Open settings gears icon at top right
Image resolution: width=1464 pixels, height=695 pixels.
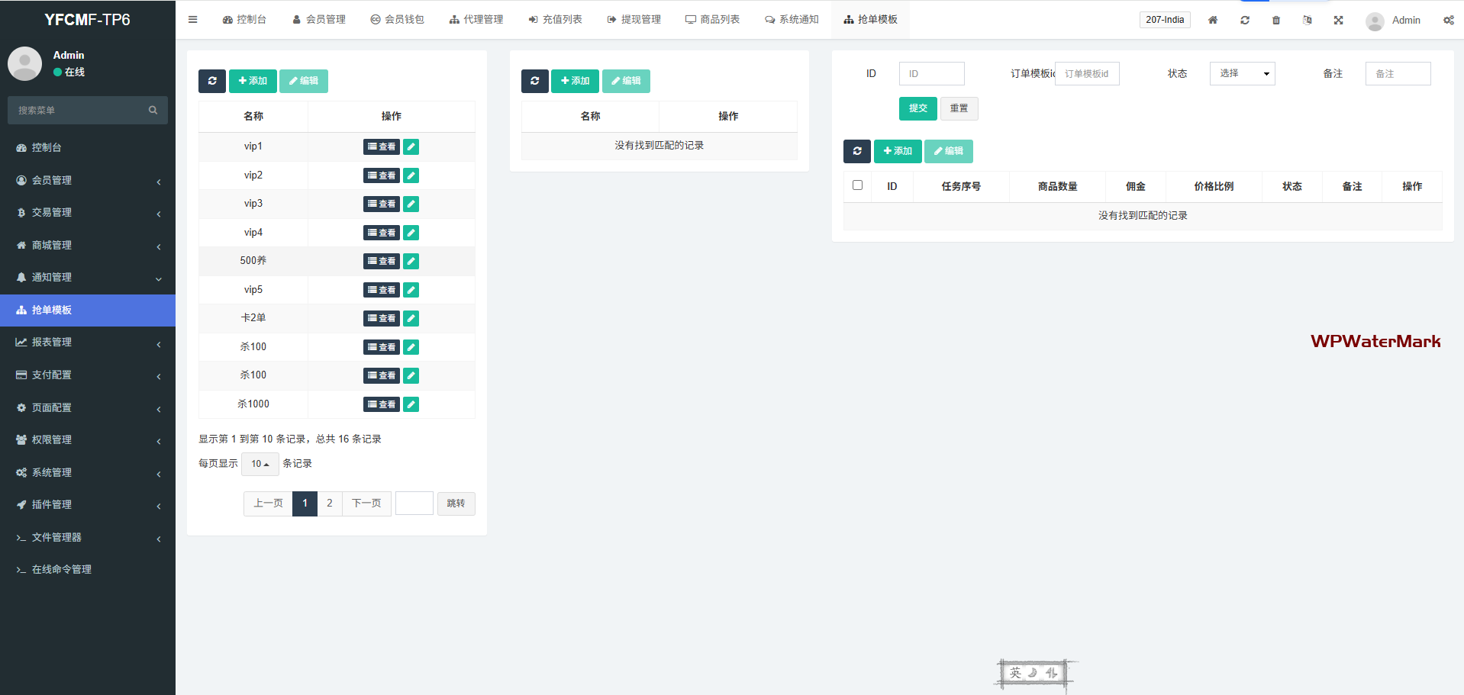1448,20
